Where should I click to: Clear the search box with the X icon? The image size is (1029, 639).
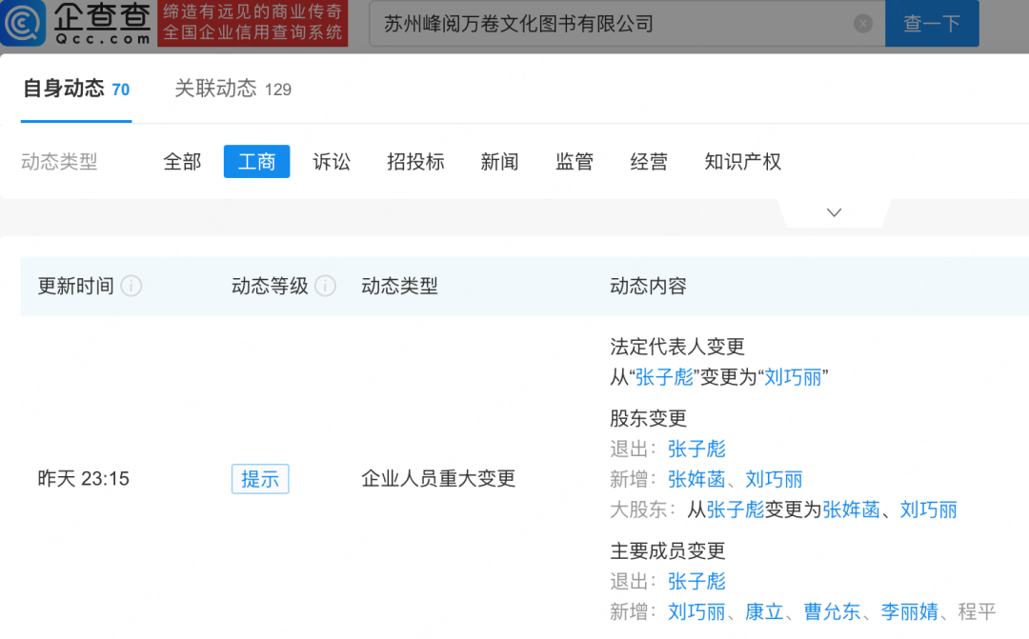click(x=863, y=24)
